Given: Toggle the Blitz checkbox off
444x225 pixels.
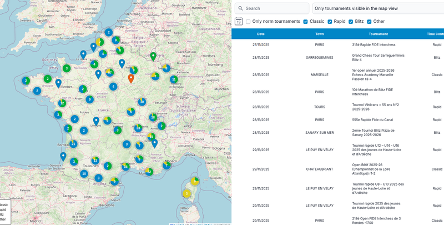Looking at the screenshot, I should click(351, 22).
